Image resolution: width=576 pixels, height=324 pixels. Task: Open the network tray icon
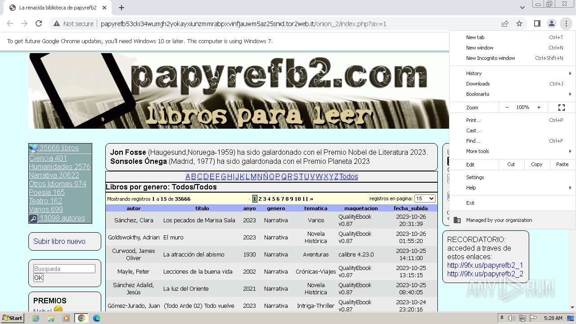coord(522,318)
